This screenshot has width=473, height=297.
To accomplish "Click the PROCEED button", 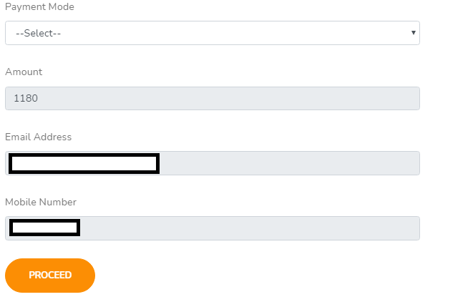I will coord(50,276).
